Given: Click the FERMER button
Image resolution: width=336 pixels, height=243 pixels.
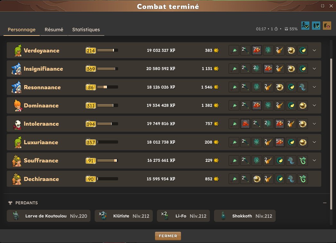Looking at the screenshot, I should coord(168,236).
